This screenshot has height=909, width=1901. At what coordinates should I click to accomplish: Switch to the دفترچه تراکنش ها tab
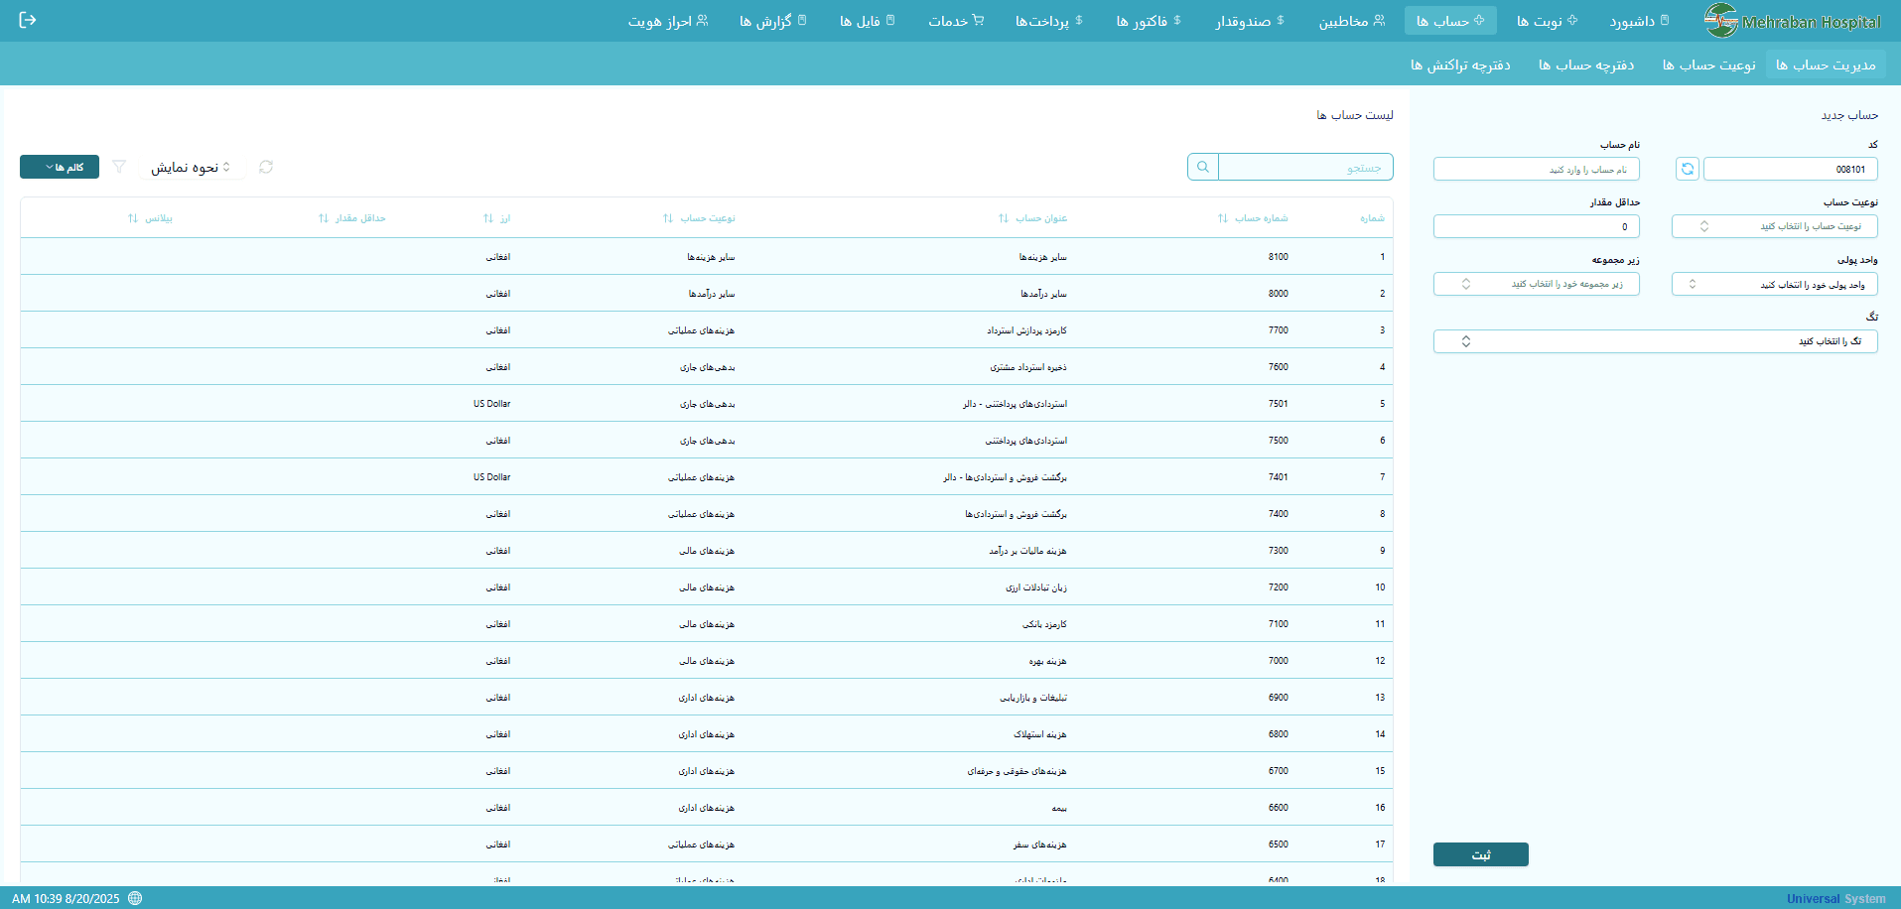[x=1459, y=64]
